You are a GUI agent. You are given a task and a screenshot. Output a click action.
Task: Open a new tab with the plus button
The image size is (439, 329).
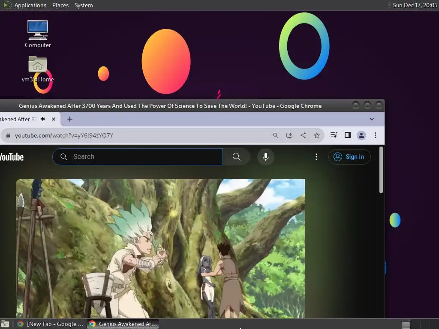coord(70,119)
